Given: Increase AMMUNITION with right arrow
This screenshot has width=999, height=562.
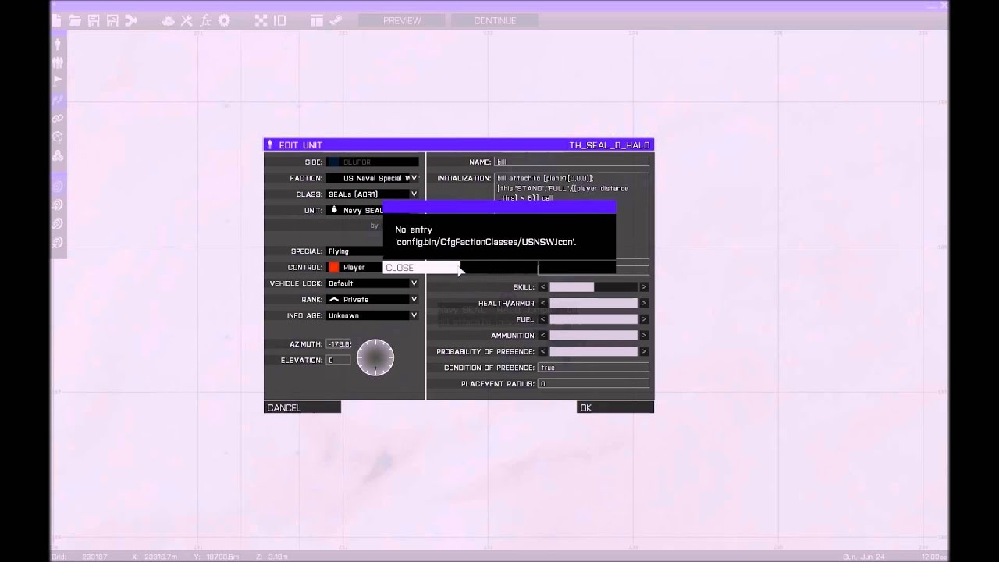Looking at the screenshot, I should [x=644, y=336].
